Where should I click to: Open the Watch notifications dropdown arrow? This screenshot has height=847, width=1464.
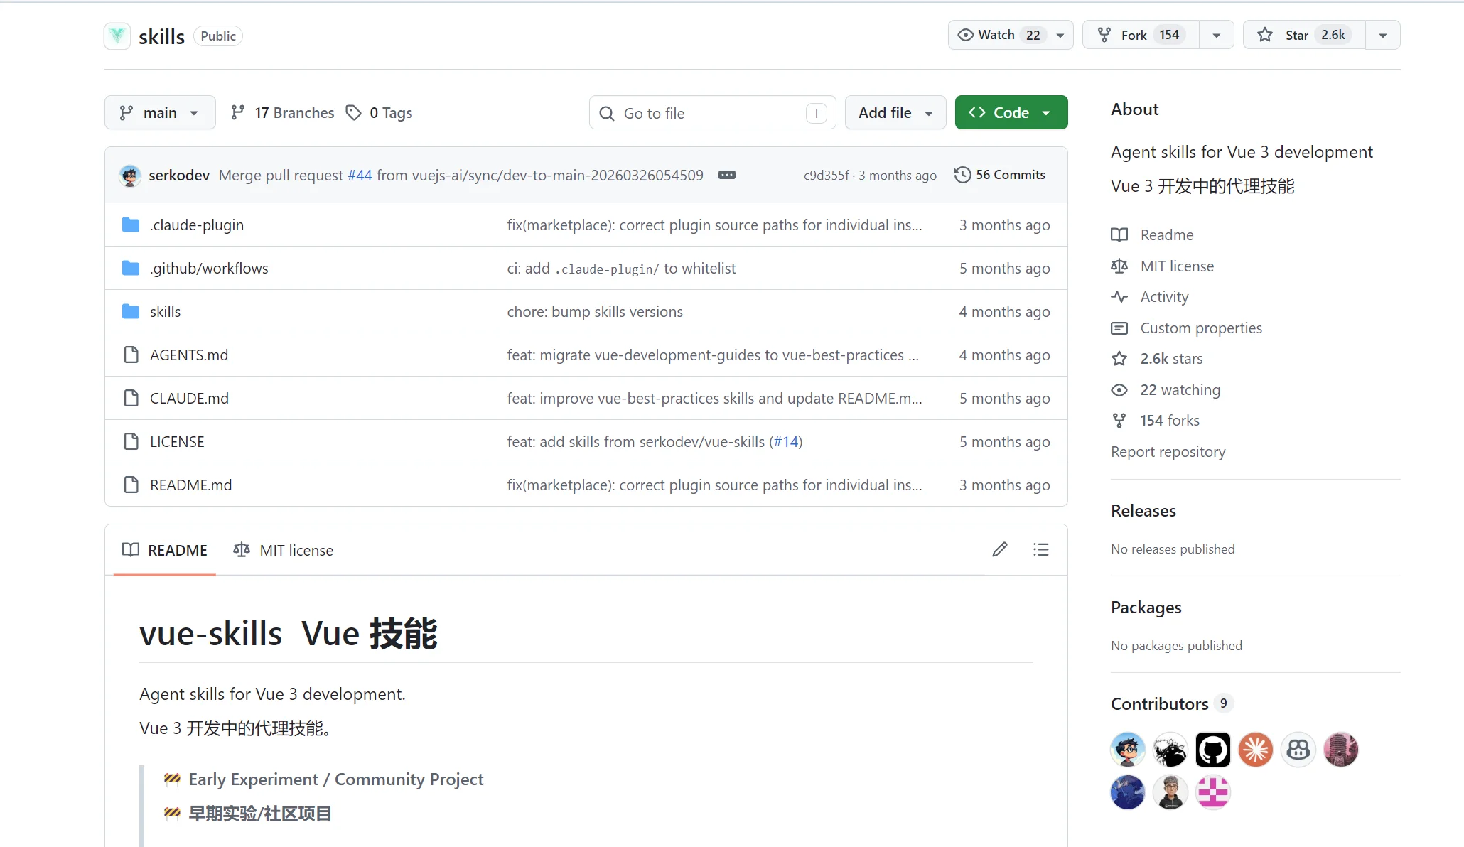[x=1060, y=35]
